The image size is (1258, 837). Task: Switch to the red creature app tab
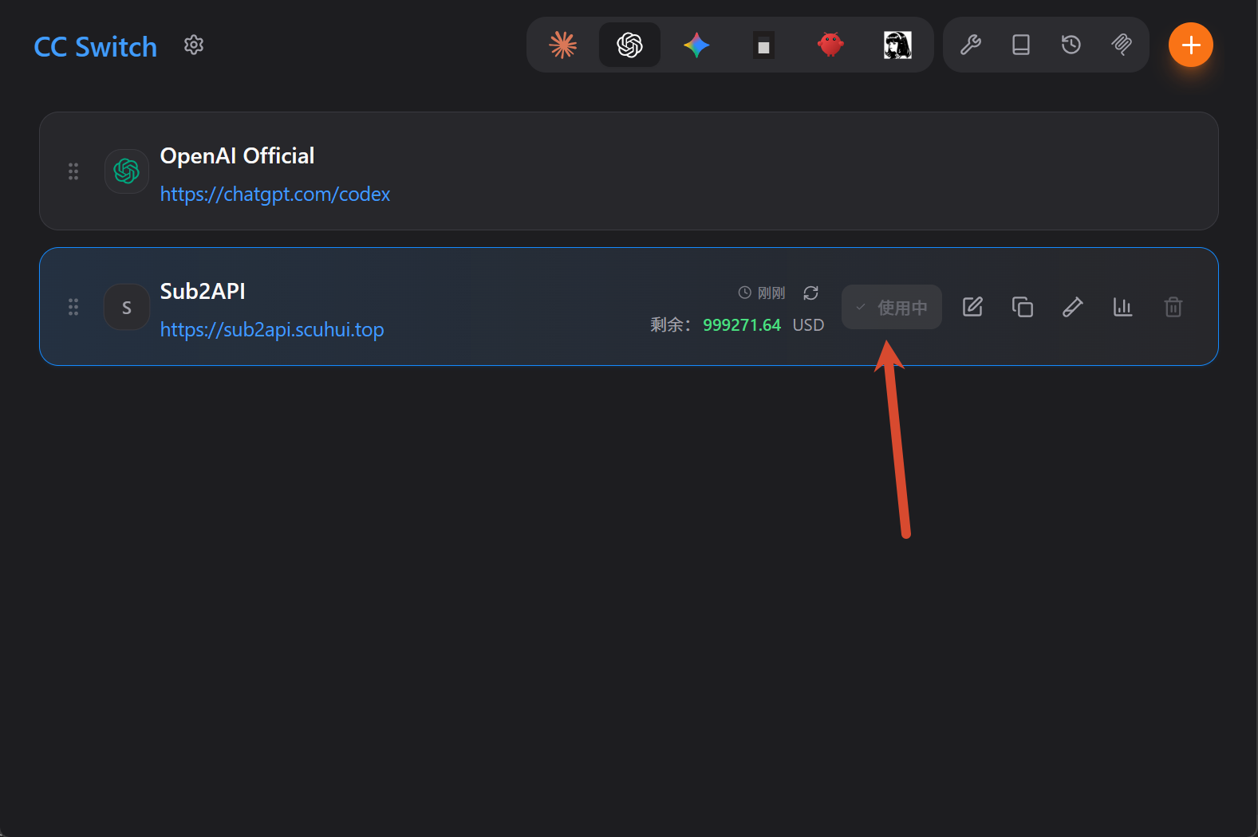click(x=830, y=45)
